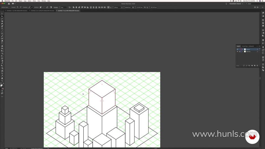Viewport: 265px width, 149px height.
Task: Open the Window menu
Action: (x=44, y=1)
